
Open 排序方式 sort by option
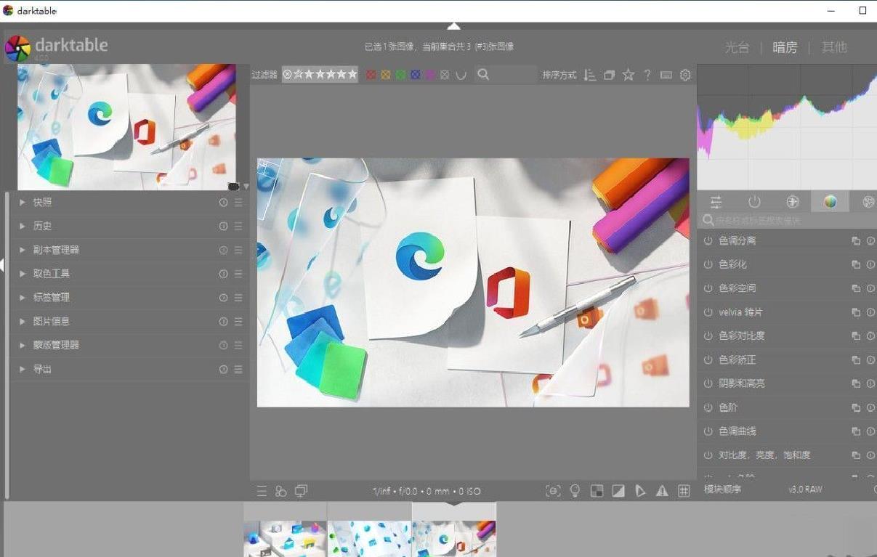coord(559,75)
